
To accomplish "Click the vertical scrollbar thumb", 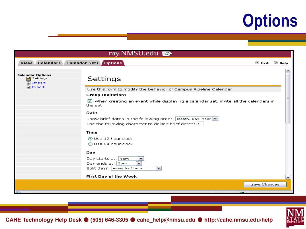I will tap(288, 98).
